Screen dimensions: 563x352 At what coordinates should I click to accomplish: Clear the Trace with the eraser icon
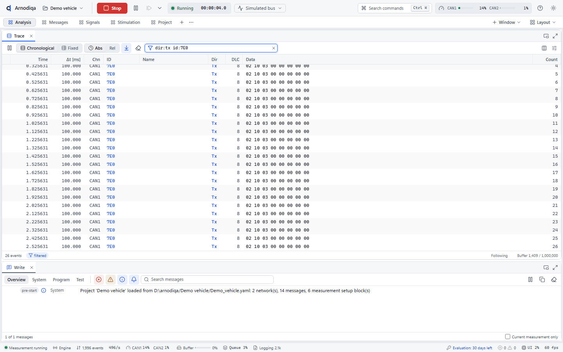point(138,48)
